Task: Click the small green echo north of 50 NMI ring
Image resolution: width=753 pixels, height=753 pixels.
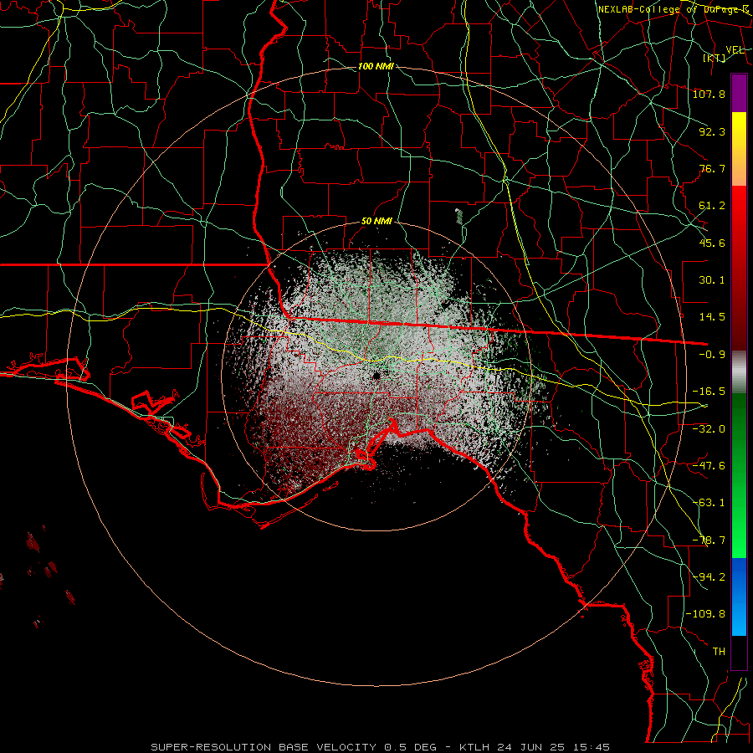Action: pyautogui.click(x=459, y=217)
